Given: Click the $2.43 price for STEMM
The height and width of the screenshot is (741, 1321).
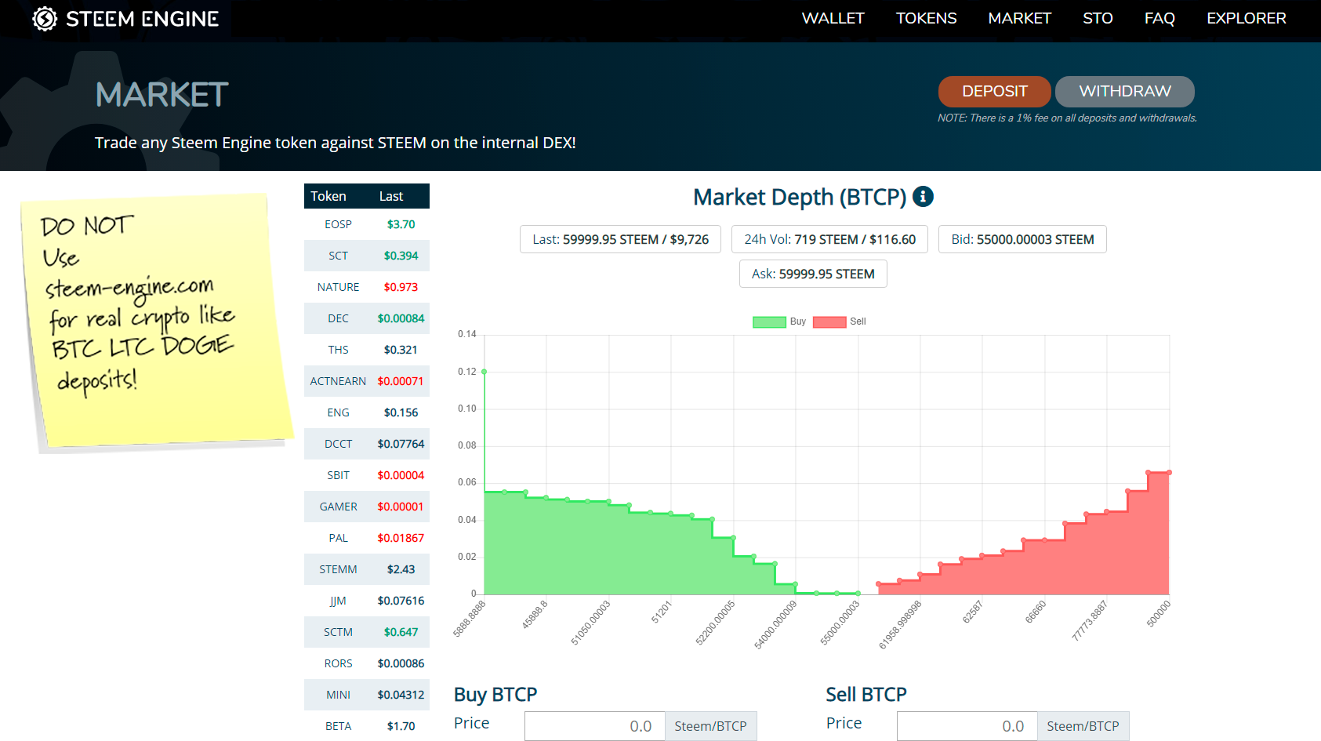Looking at the screenshot, I should click(x=401, y=569).
